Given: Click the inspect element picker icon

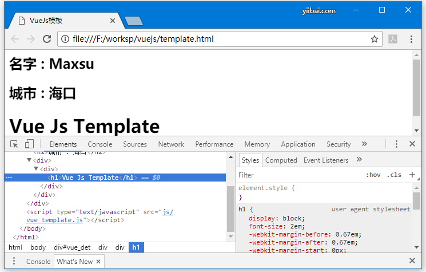Looking at the screenshot, I should click(x=14, y=144).
